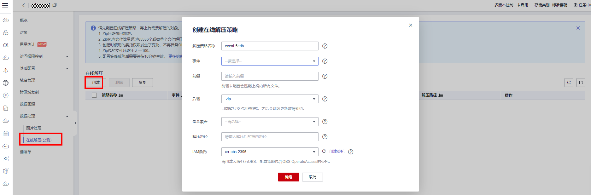
Task: Copy the bucket name with copy icon
Action: click(55, 5)
